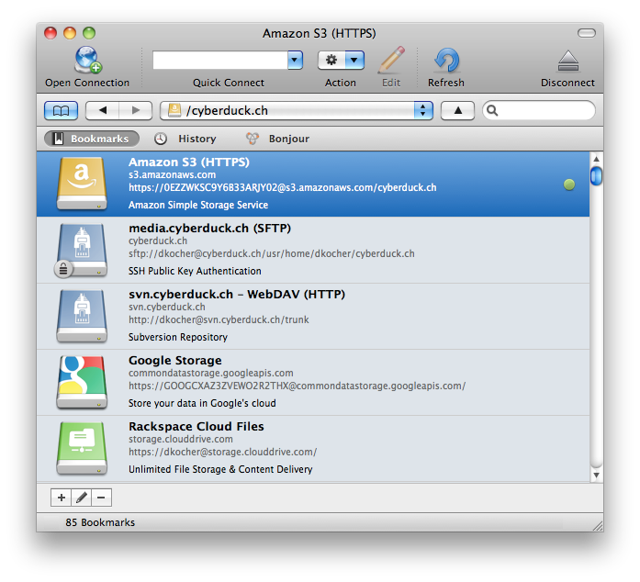Click the media.cyberduck.ch SFTP drive icon
Image resolution: width=640 pixels, height=582 pixels.
pos(81,250)
